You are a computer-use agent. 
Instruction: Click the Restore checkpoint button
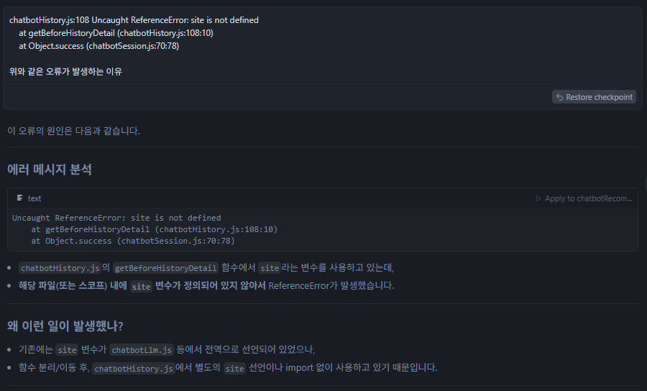pos(594,97)
